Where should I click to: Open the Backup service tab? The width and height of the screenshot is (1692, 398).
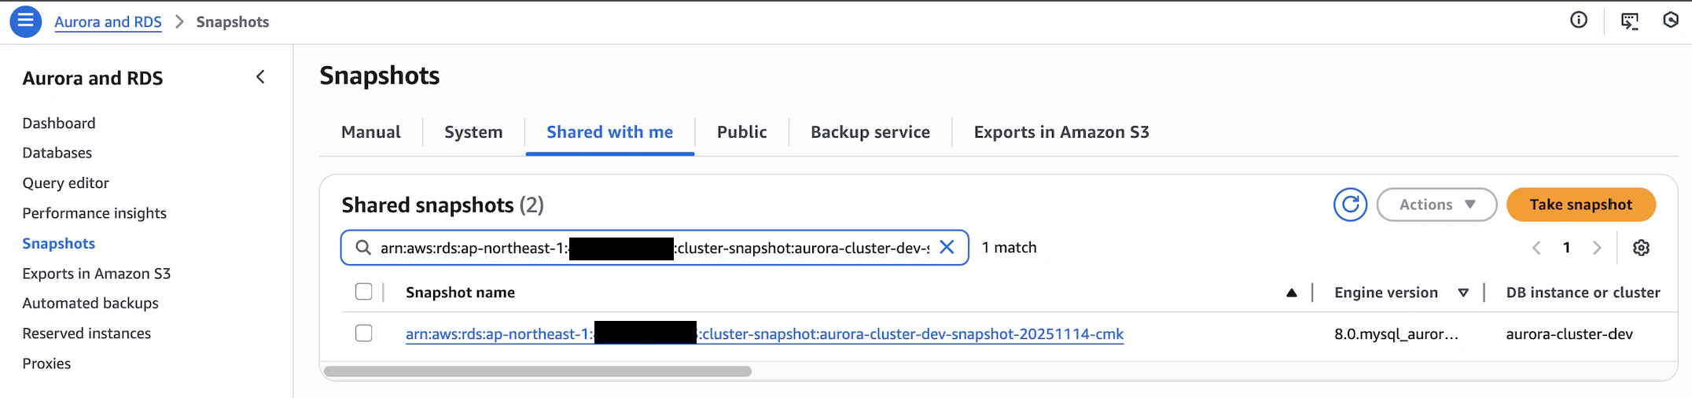870,132
